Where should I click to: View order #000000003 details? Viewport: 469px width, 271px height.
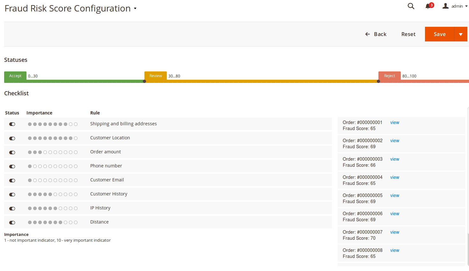coord(394,159)
